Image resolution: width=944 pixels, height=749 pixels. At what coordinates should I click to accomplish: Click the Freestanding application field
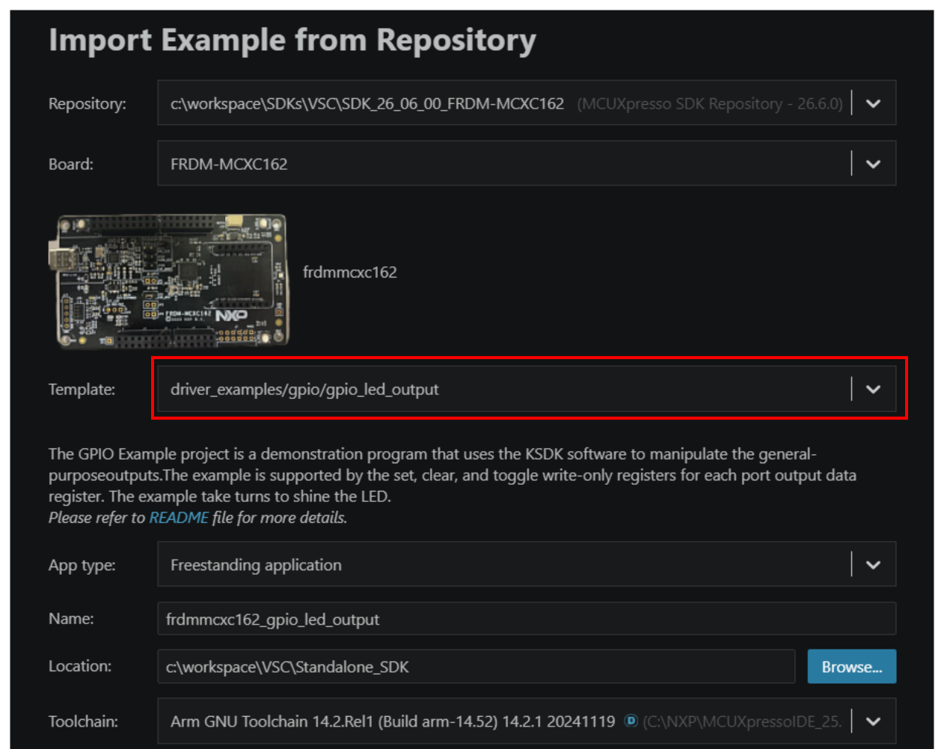(x=527, y=565)
